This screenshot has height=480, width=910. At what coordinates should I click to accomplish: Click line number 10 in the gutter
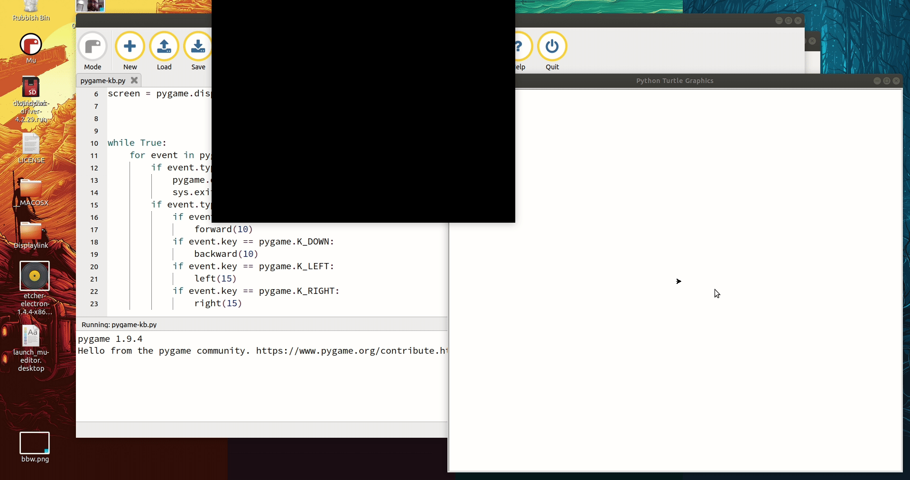94,143
